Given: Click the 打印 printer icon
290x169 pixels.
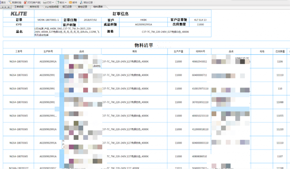Looking at the screenshot, I should tap(44, 2).
